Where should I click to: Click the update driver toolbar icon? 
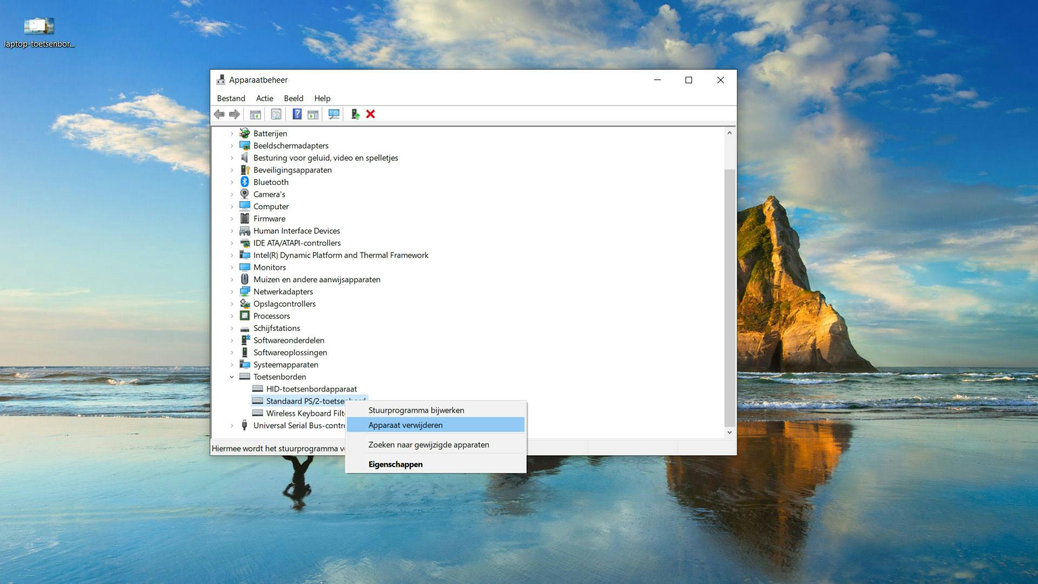tap(355, 114)
